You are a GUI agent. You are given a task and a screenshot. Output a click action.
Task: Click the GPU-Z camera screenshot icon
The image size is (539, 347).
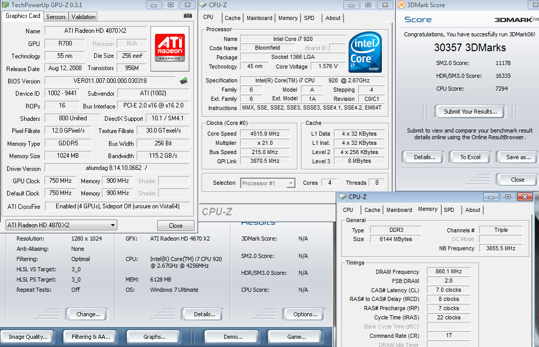[188, 16]
